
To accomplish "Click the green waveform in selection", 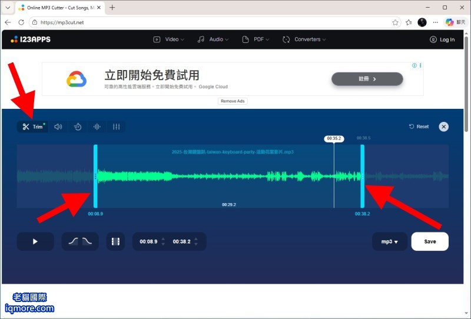I will point(228,177).
